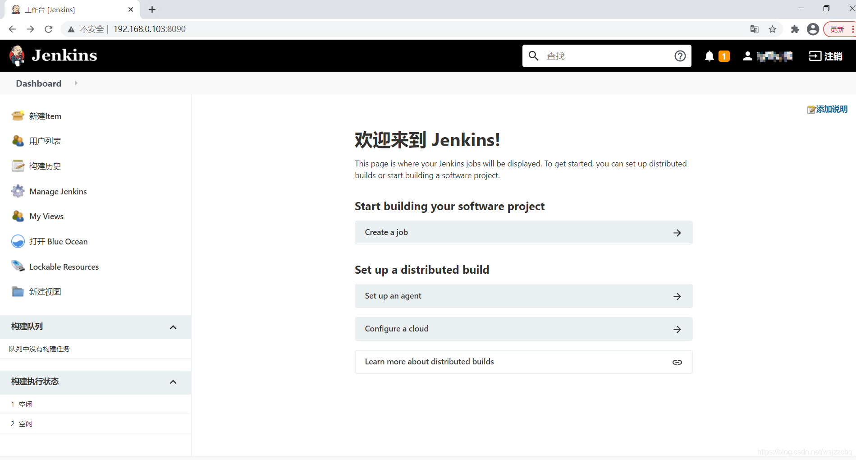
Task: Open the notifications bell icon
Action: click(710, 56)
